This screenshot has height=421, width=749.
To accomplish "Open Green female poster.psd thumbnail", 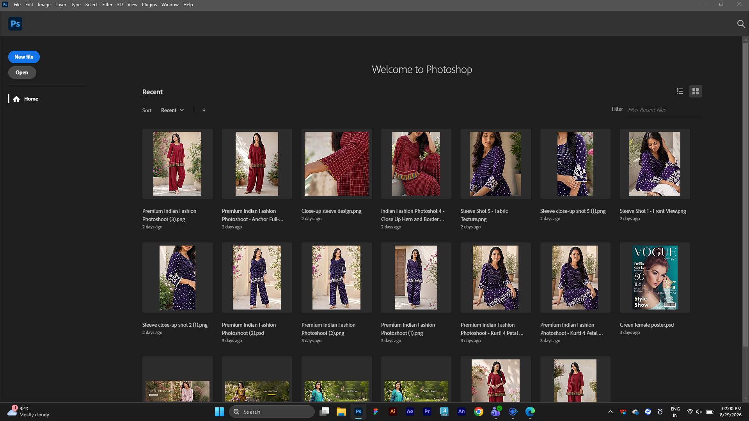I will tap(655, 278).
